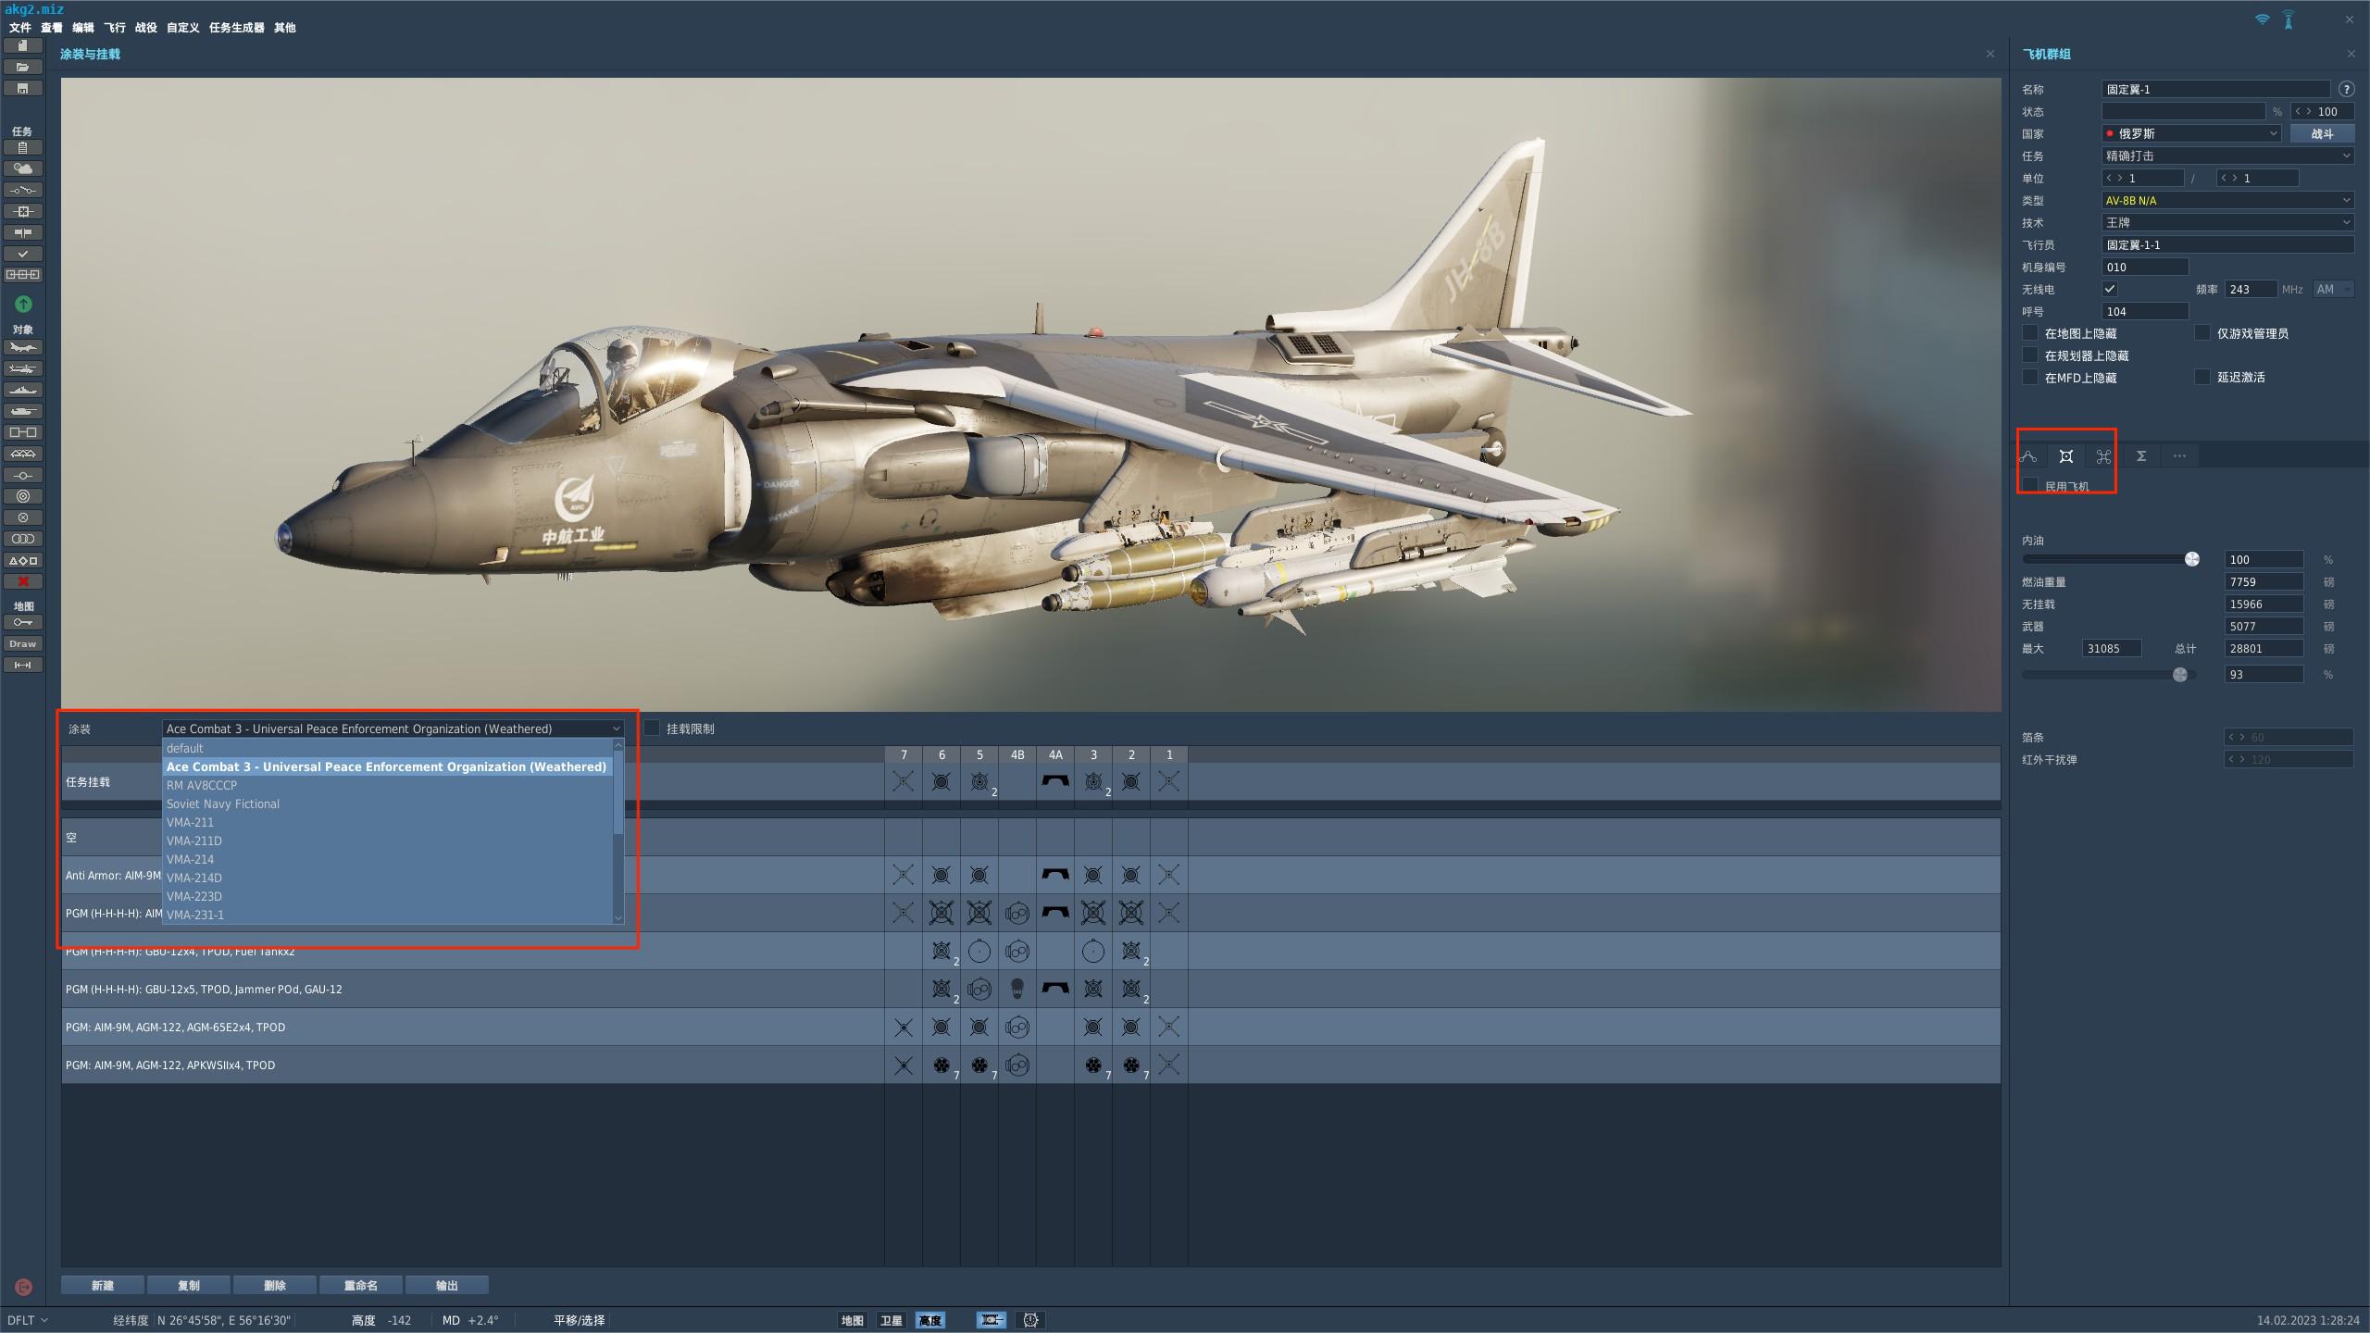Select the helicopter group tool
This screenshot has width=2370, height=1333.
[x=23, y=368]
